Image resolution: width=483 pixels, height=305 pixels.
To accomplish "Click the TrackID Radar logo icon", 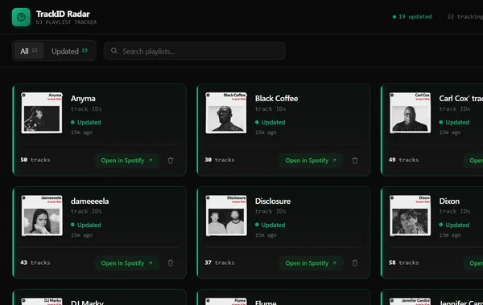I will tap(21, 17).
